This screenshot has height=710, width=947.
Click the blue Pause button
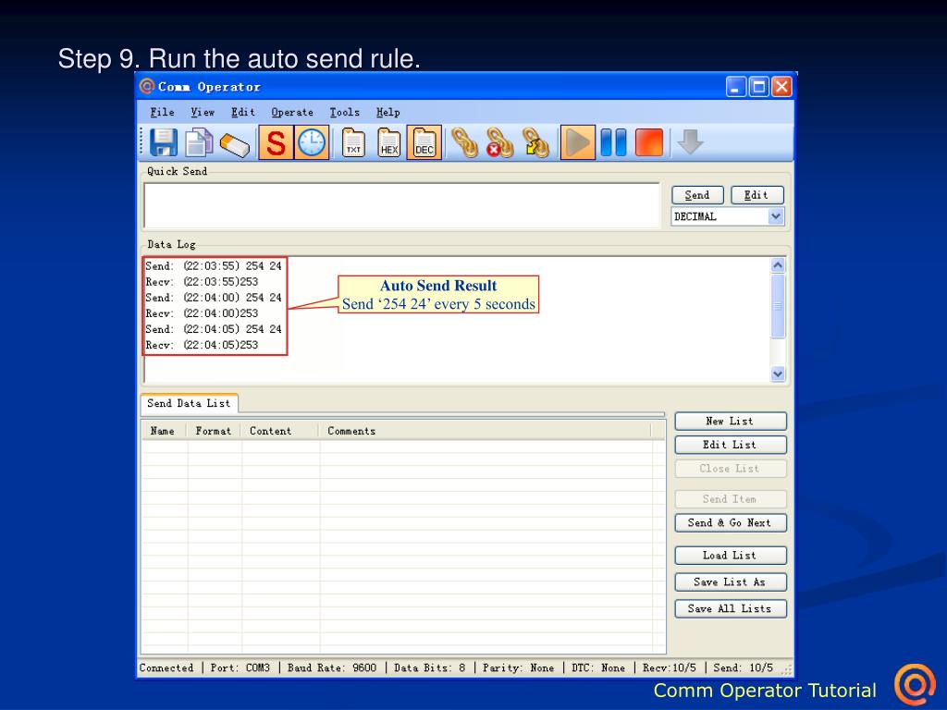coord(614,143)
